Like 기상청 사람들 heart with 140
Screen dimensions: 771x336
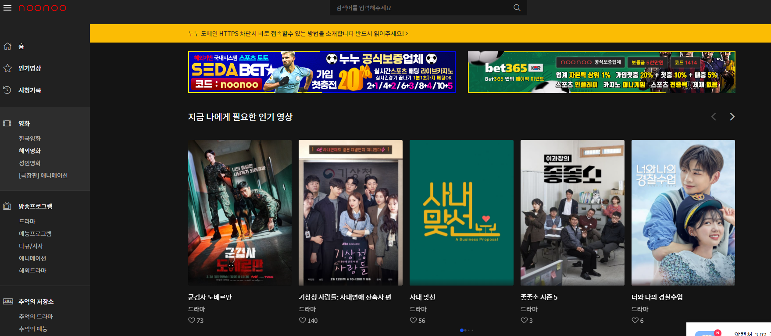(x=303, y=320)
